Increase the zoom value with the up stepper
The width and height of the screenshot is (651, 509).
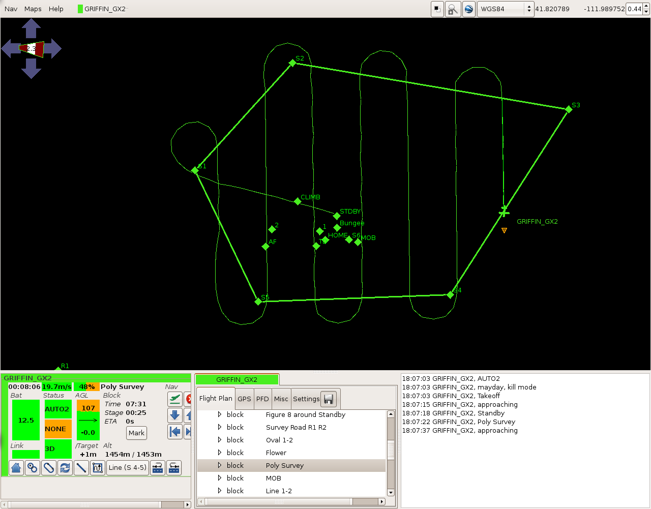click(x=646, y=6)
